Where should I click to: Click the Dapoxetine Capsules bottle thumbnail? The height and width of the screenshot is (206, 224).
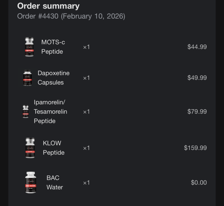[27, 78]
